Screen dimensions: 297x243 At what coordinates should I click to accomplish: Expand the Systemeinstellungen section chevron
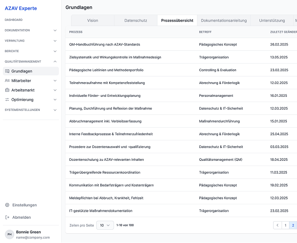pos(55,110)
